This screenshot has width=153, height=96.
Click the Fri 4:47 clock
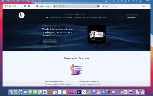click(148, 1)
